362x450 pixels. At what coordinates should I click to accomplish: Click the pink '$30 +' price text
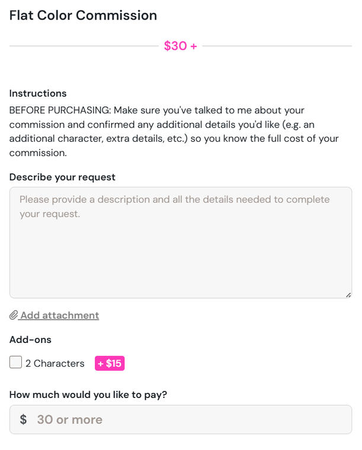[x=181, y=46]
